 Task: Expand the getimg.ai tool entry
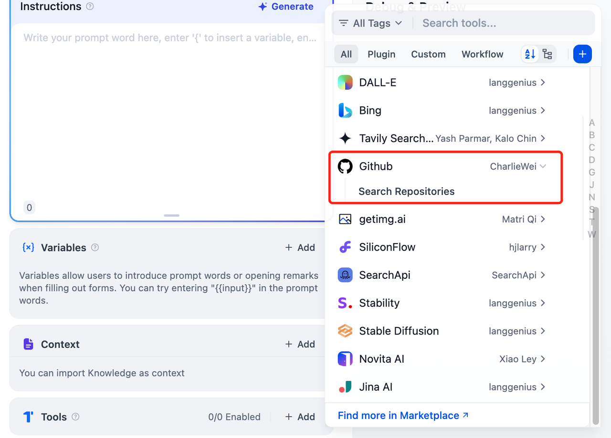(x=543, y=219)
